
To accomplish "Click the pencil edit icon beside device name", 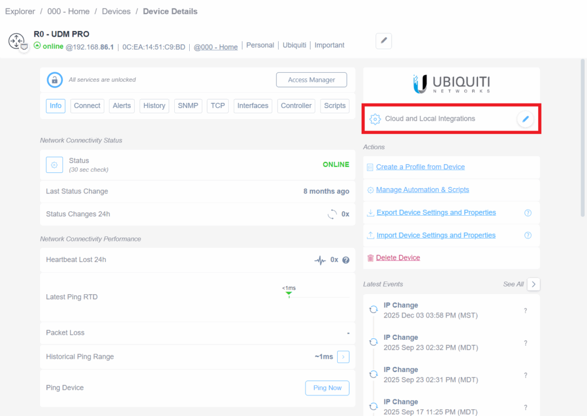I will pyautogui.click(x=383, y=41).
